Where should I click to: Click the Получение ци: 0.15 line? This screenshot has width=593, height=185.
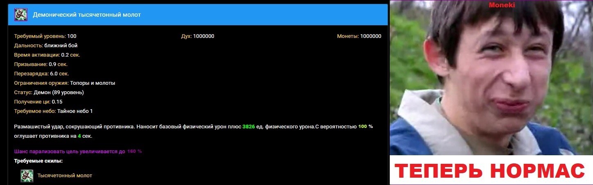[38, 102]
